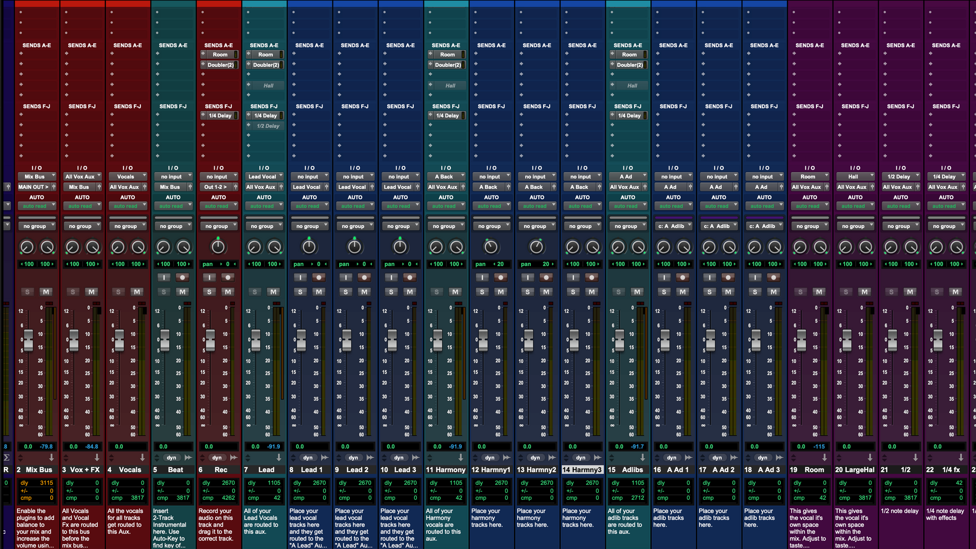Click the pan knob on Lead 2
Screen dimensions: 976x549
point(355,246)
